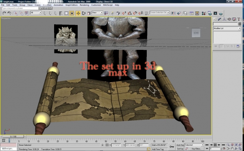Switch to the Display command panel tab
The height and width of the screenshot is (151, 244).
[x=234, y=19]
